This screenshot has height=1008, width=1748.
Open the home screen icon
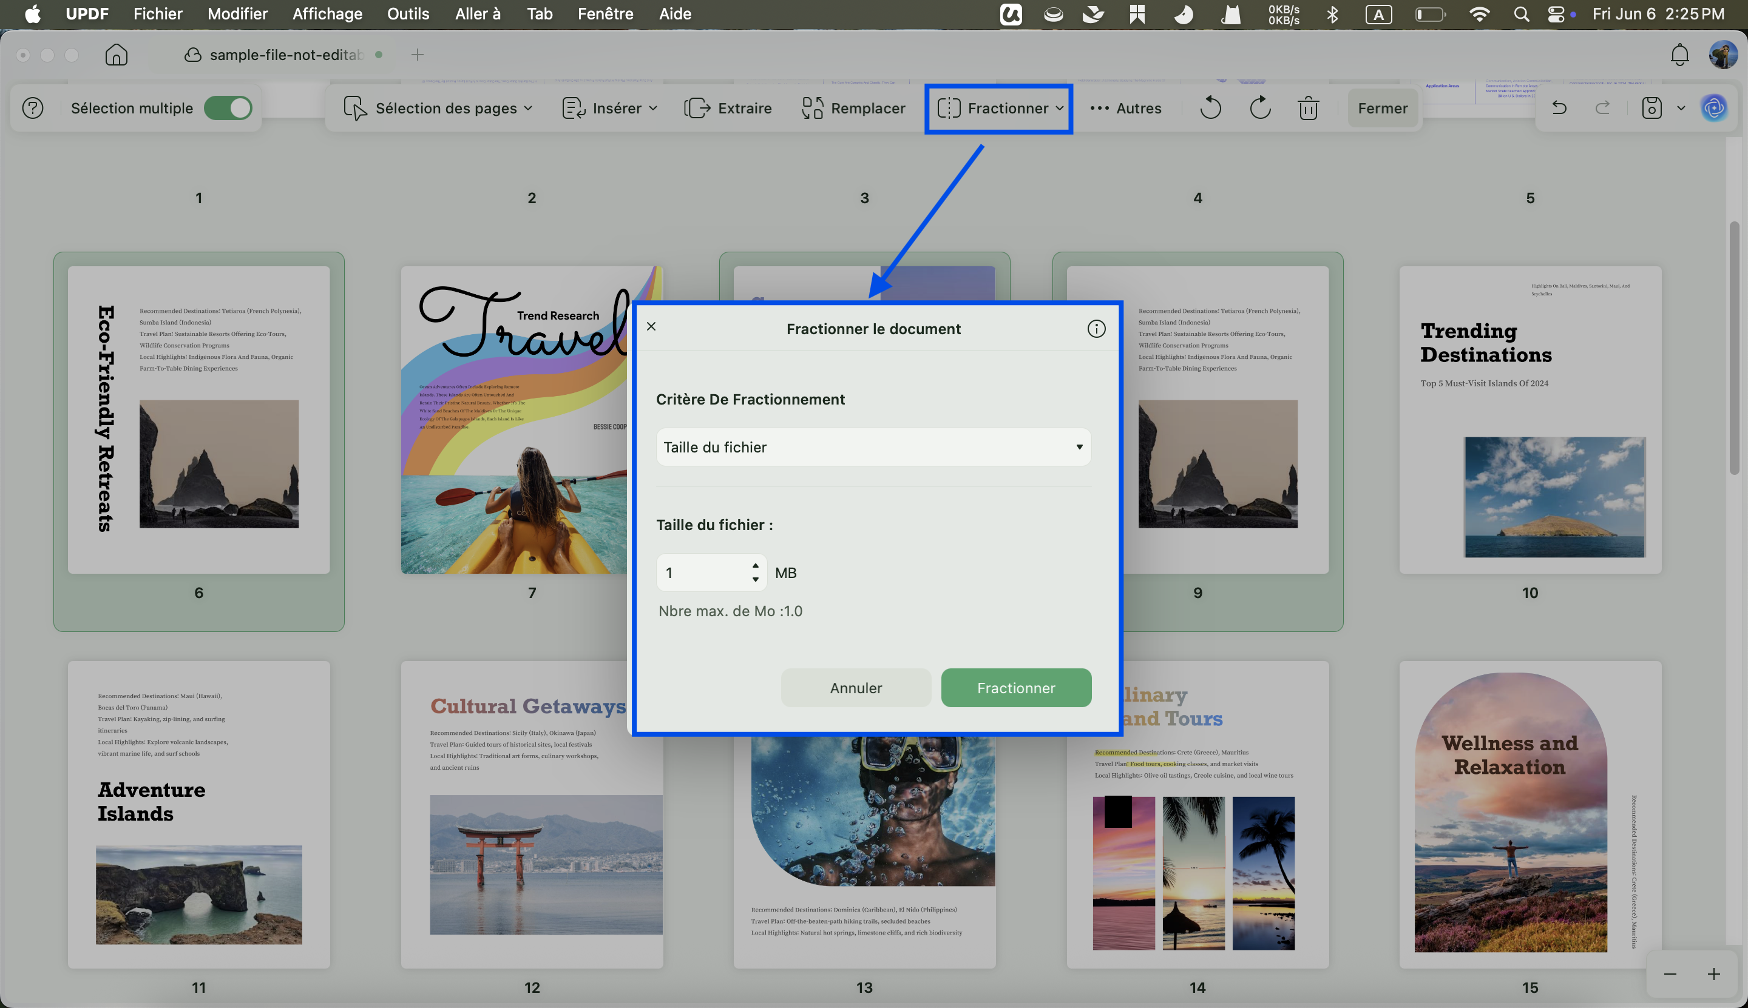tap(117, 55)
